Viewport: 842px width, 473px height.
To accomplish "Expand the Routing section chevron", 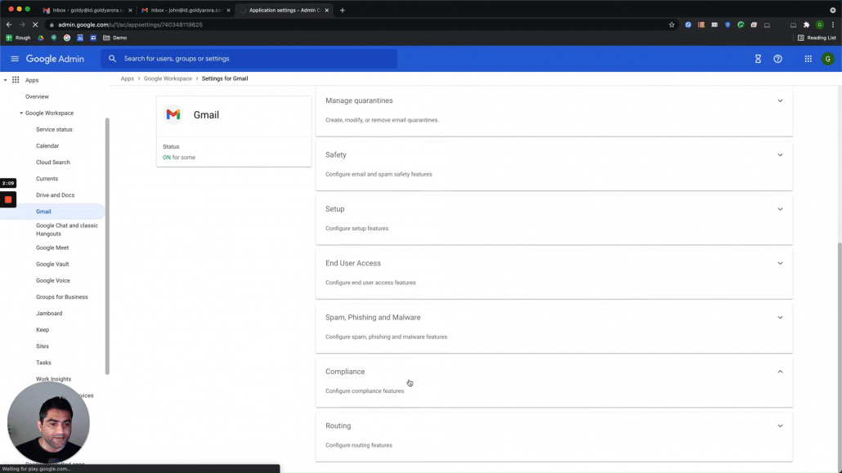I will 780,426.
